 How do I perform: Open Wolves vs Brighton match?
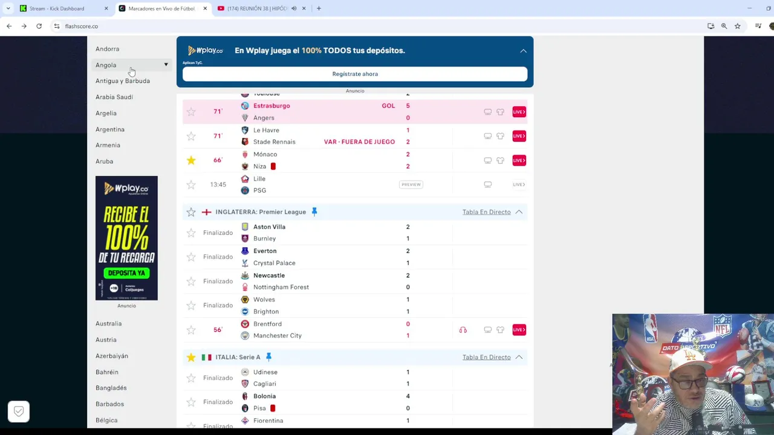355,305
